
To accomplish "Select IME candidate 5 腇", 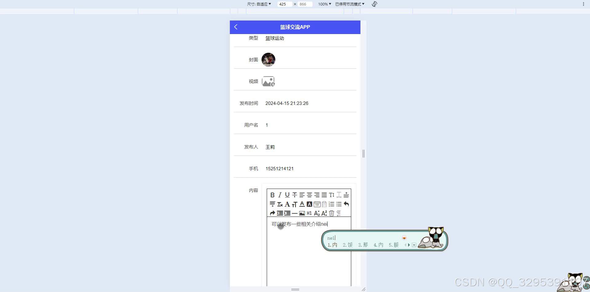I will pos(394,245).
